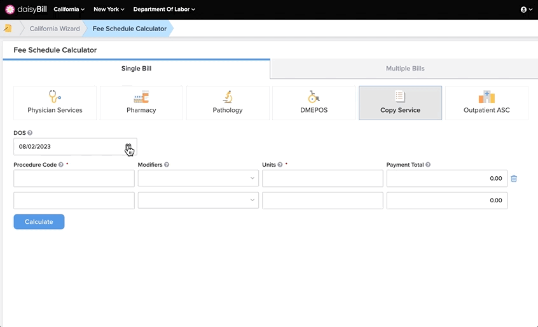Click the Calculate button

[x=39, y=221]
